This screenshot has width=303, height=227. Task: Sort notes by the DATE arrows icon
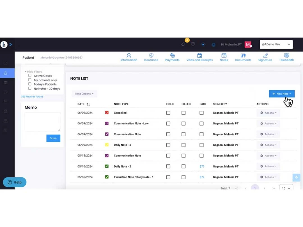coord(88,104)
